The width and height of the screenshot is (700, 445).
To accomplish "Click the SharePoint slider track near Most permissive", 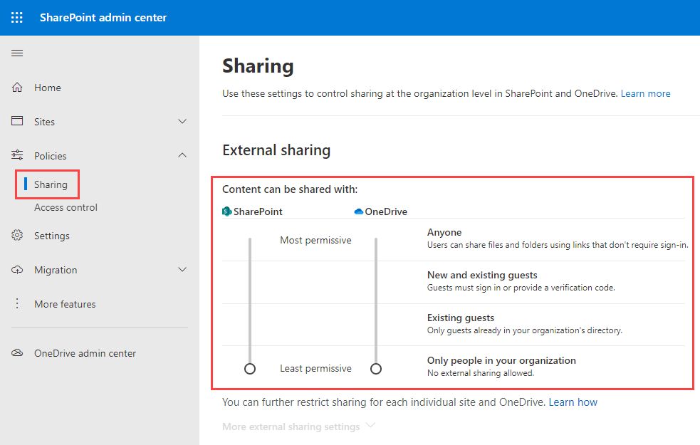I will (250, 241).
